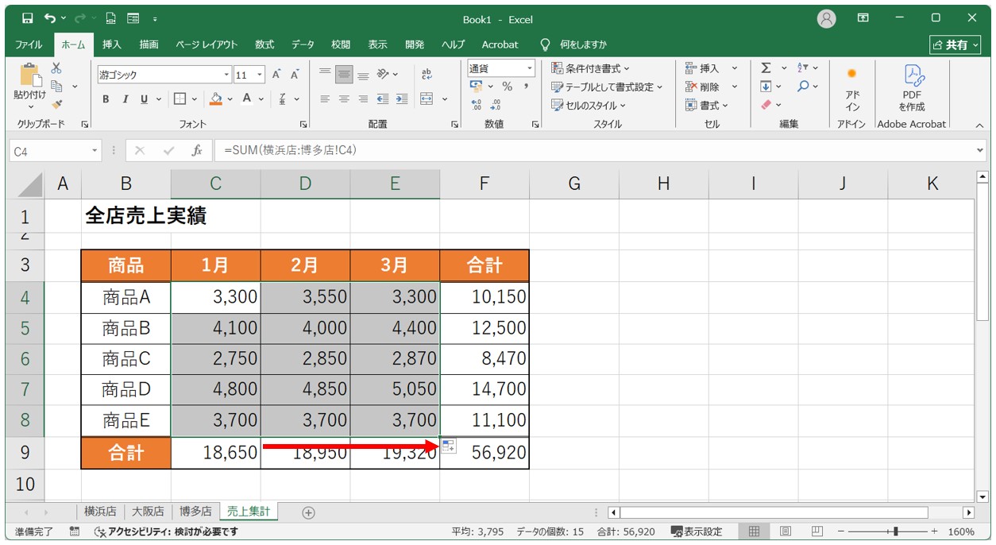Click the zoom slider handle
The height and width of the screenshot is (545, 996).
click(x=895, y=531)
